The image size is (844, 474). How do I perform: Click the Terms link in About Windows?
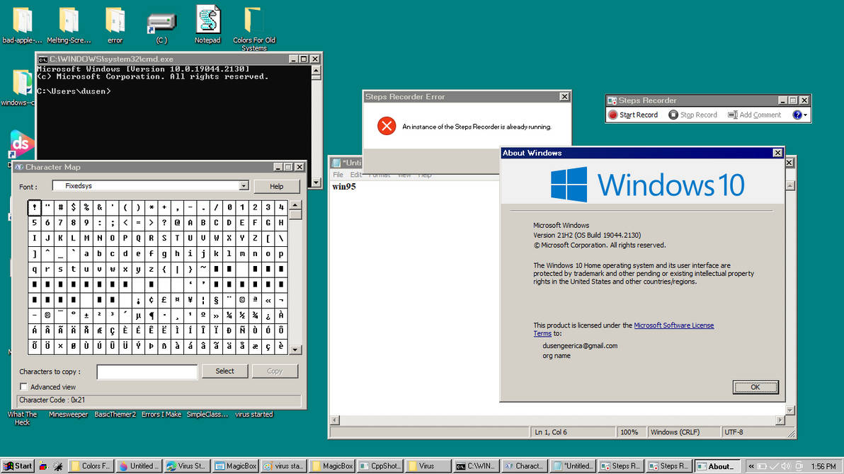[542, 334]
